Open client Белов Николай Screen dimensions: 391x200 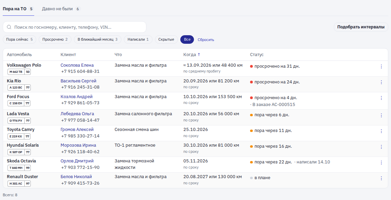pos(76,177)
